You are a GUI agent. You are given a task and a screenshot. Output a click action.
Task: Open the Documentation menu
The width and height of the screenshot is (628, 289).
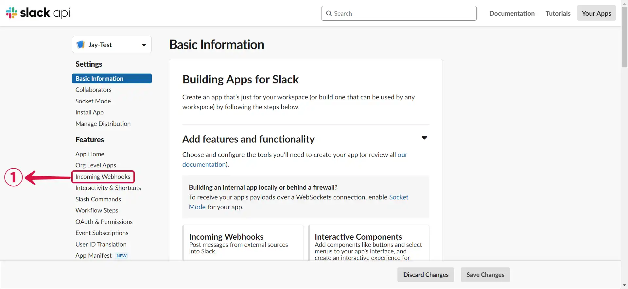[512, 13]
